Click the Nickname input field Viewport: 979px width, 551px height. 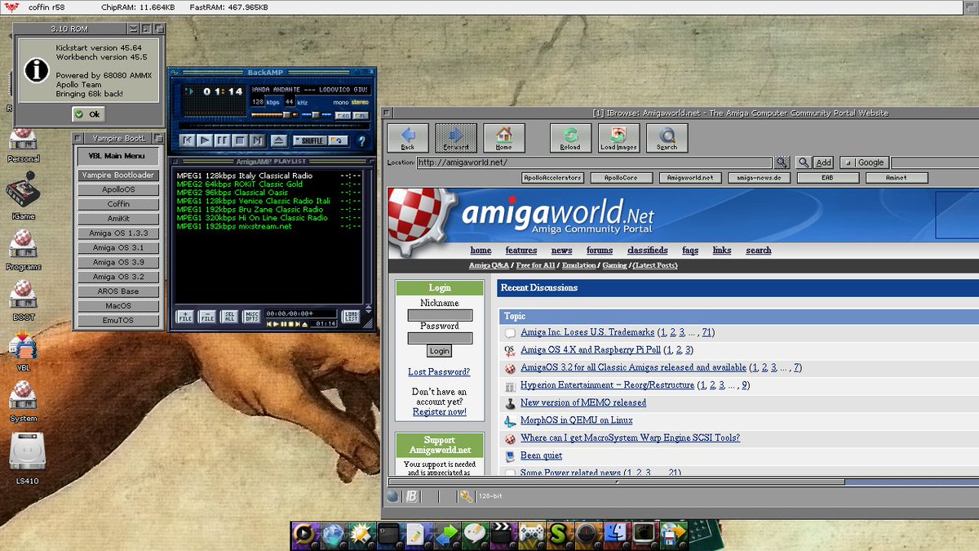pyautogui.click(x=440, y=315)
